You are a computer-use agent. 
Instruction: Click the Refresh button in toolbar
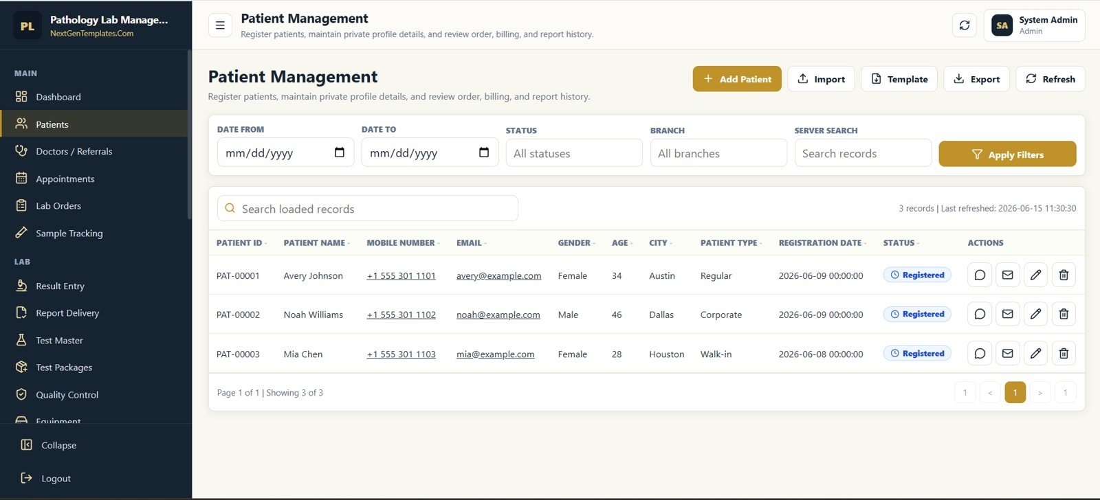(x=1050, y=79)
